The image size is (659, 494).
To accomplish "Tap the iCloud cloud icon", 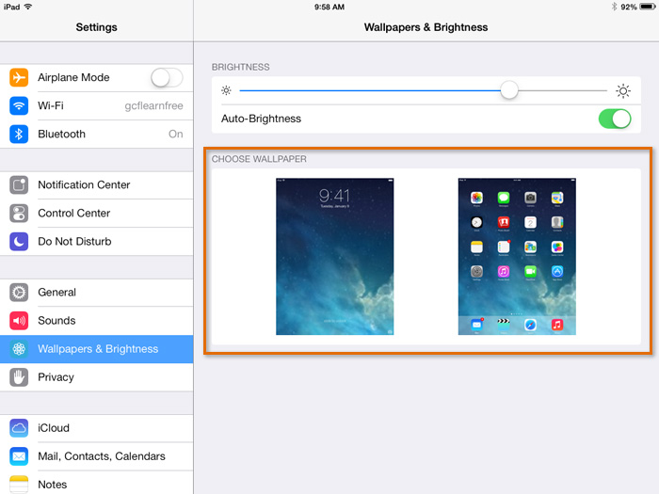I will click(19, 428).
